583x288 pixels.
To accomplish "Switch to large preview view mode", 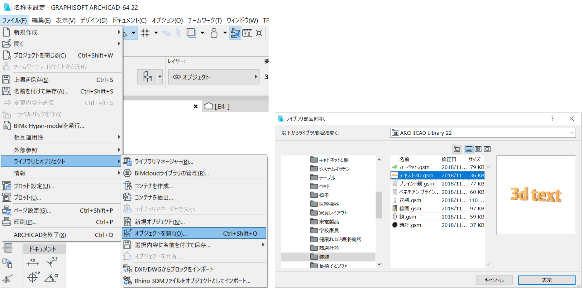I will point(487,149).
